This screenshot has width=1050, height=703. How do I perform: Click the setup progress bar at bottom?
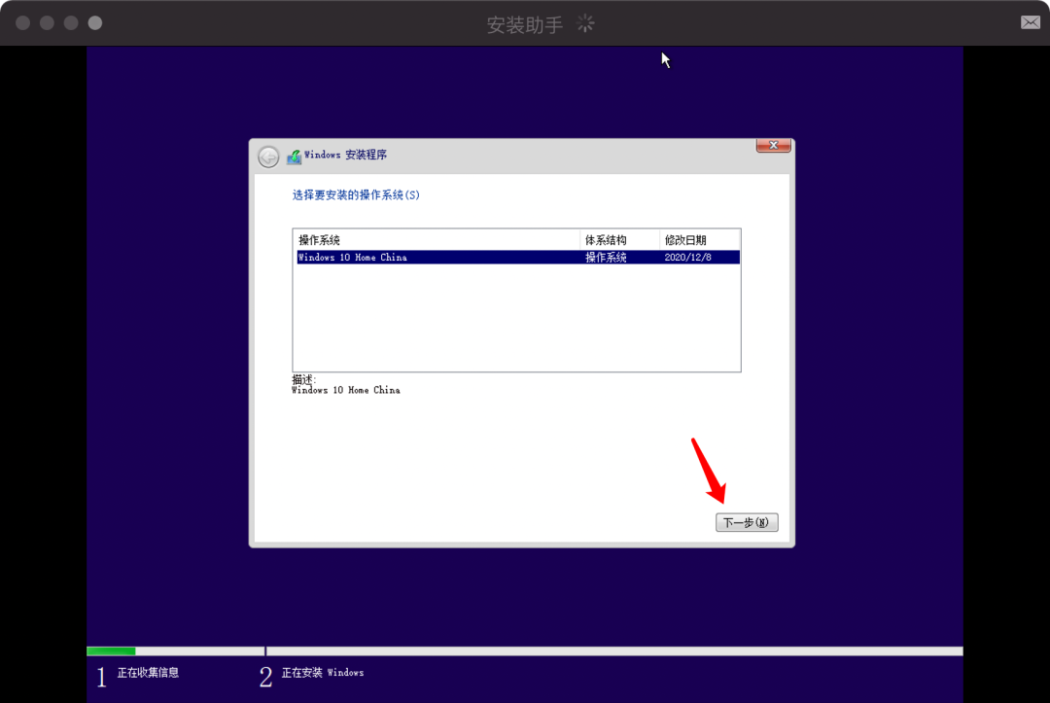coord(525,650)
